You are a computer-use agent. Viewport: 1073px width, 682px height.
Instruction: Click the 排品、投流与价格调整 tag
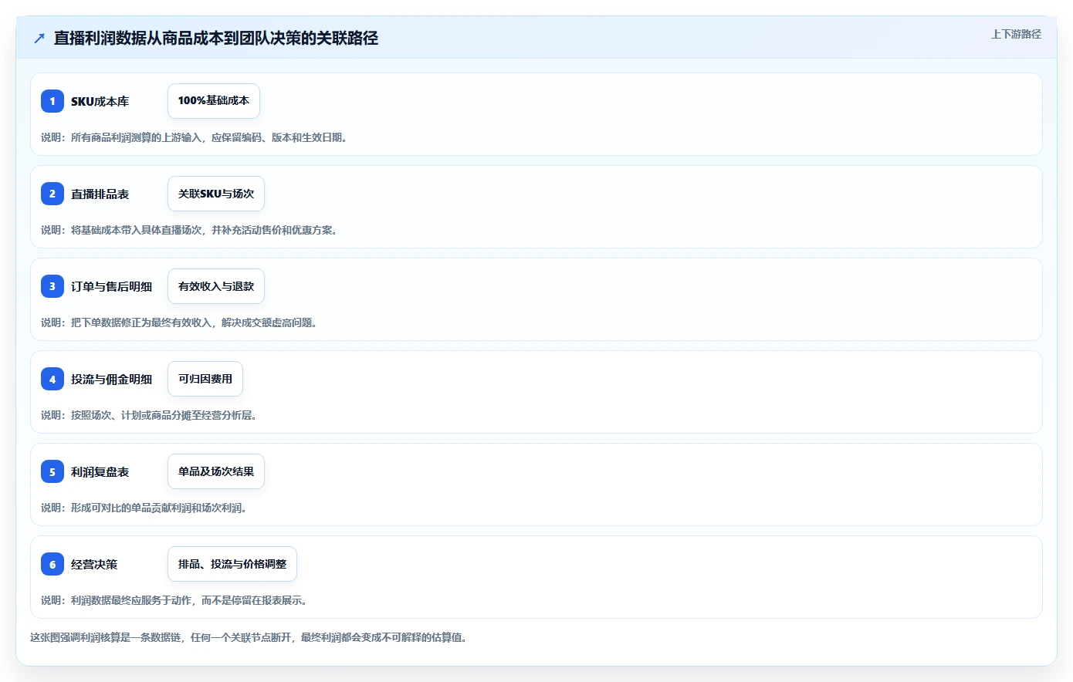coord(232,564)
